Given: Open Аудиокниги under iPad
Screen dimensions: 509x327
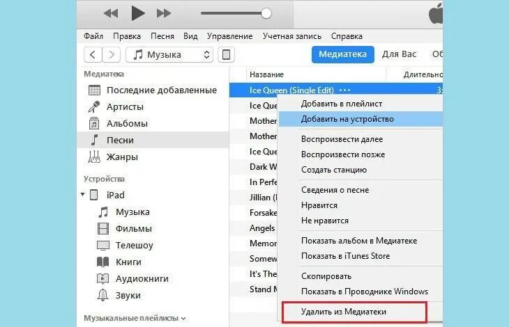Looking at the screenshot, I should pos(142,278).
